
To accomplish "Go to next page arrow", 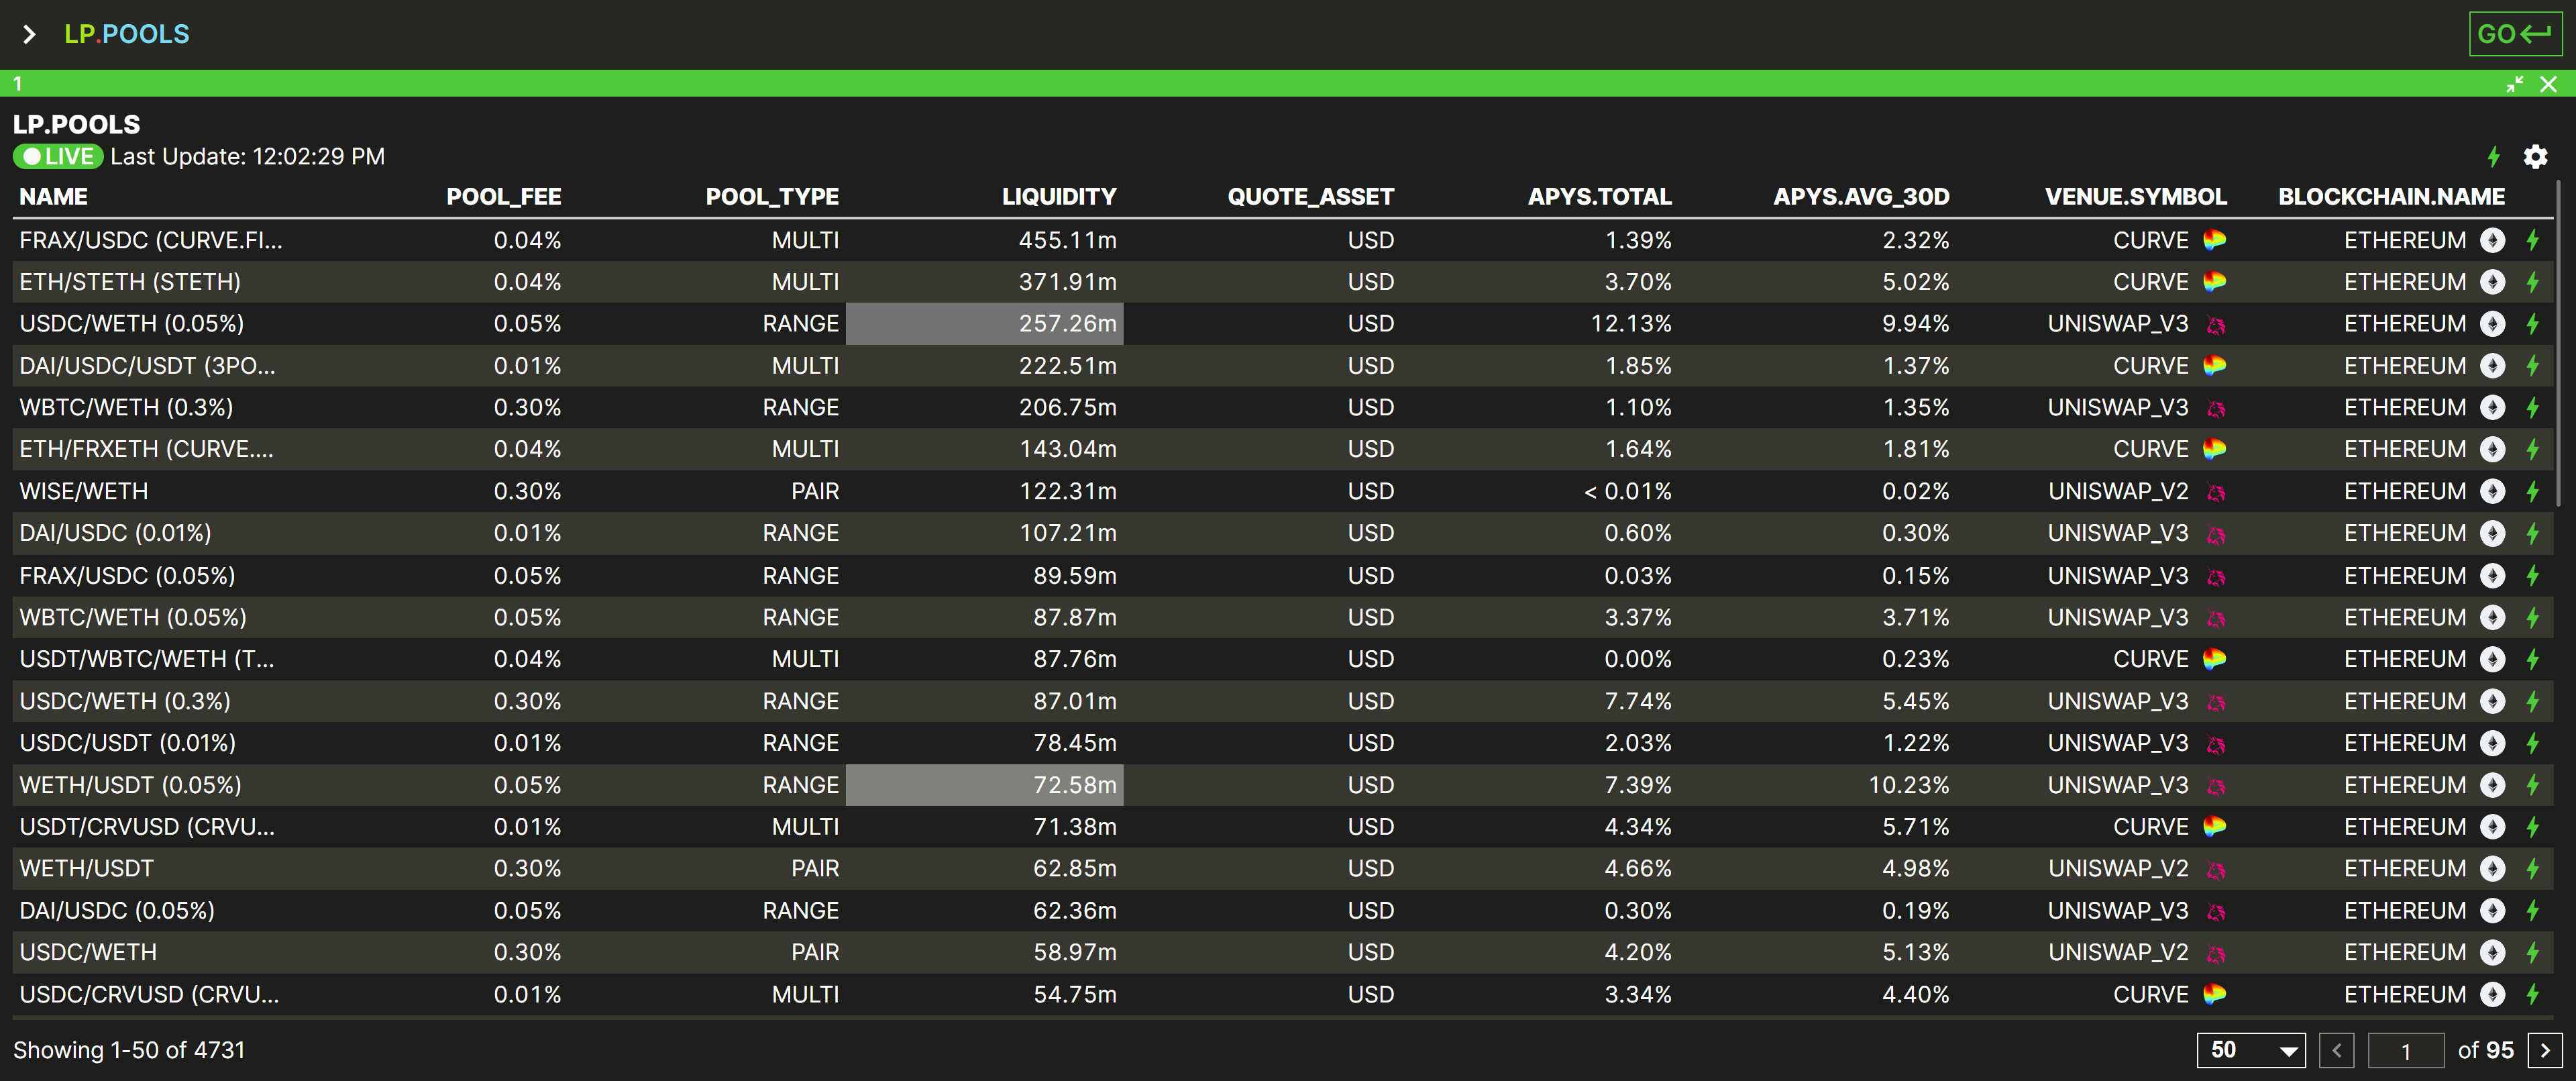I will [x=2544, y=1050].
